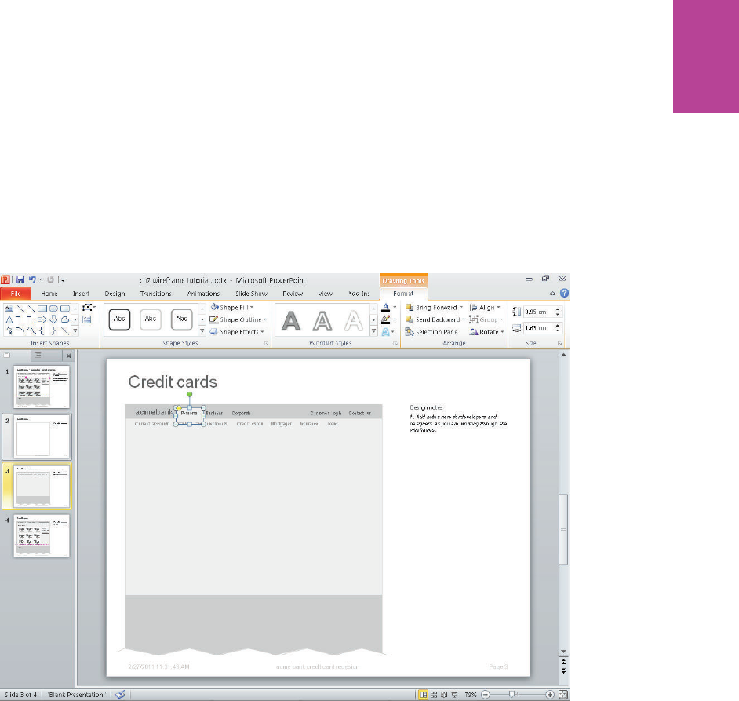Select the Rectangle shape
The height and width of the screenshot is (701, 739).
coord(42,309)
